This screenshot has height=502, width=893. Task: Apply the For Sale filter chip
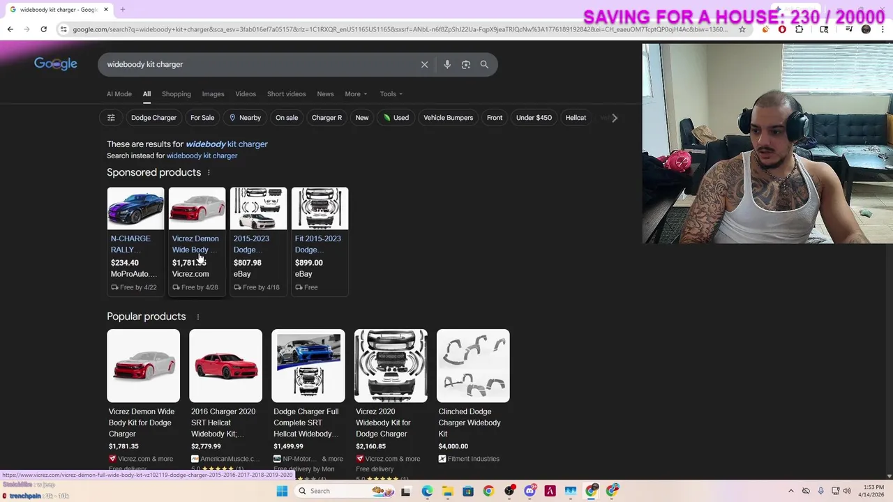pyautogui.click(x=202, y=118)
